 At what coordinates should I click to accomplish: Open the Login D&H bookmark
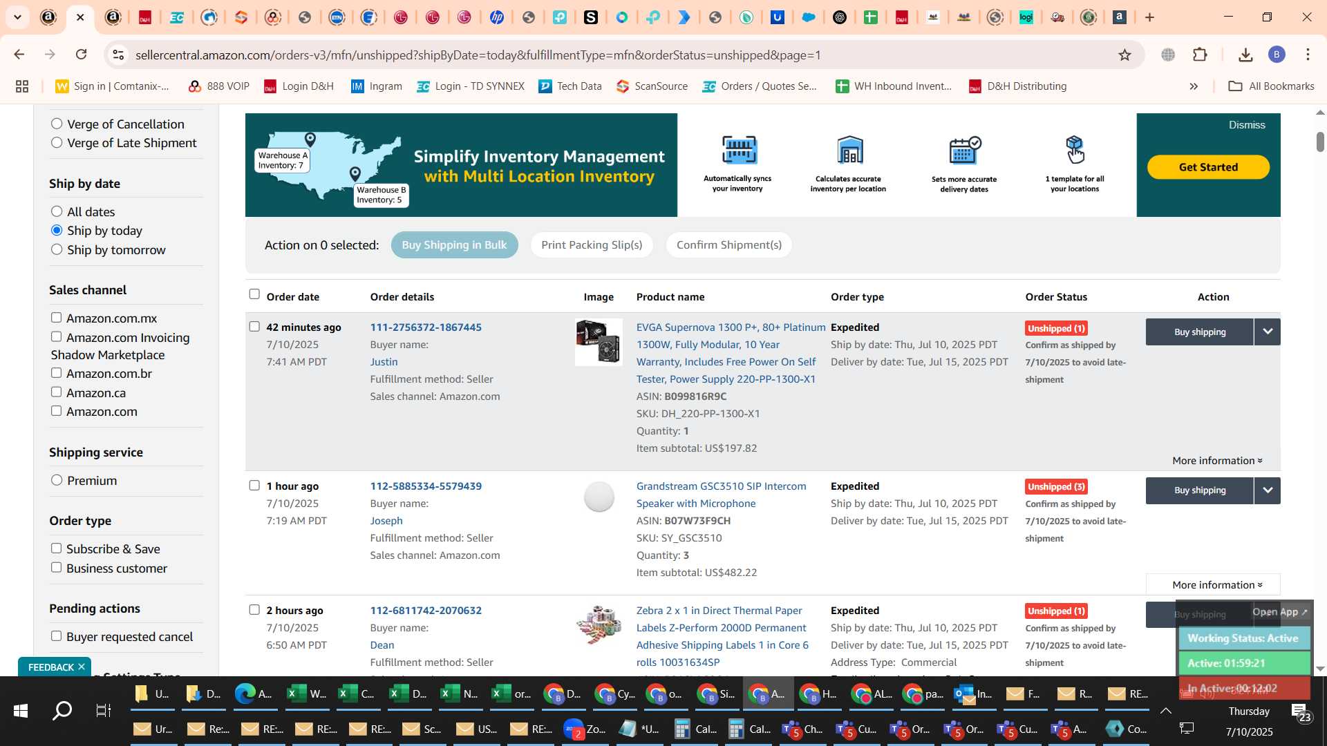pyautogui.click(x=299, y=86)
